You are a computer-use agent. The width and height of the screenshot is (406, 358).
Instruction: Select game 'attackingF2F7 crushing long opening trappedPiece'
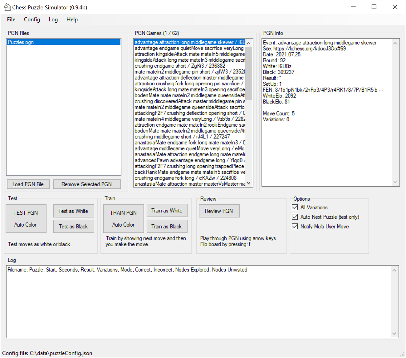[x=189, y=166]
